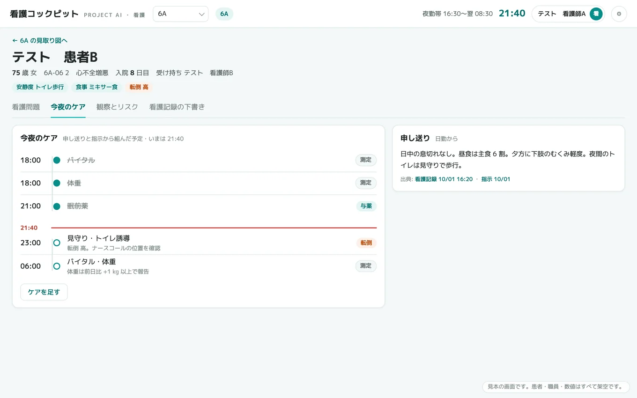Toggle the status circle for 体重 at 18:00

[x=57, y=183]
